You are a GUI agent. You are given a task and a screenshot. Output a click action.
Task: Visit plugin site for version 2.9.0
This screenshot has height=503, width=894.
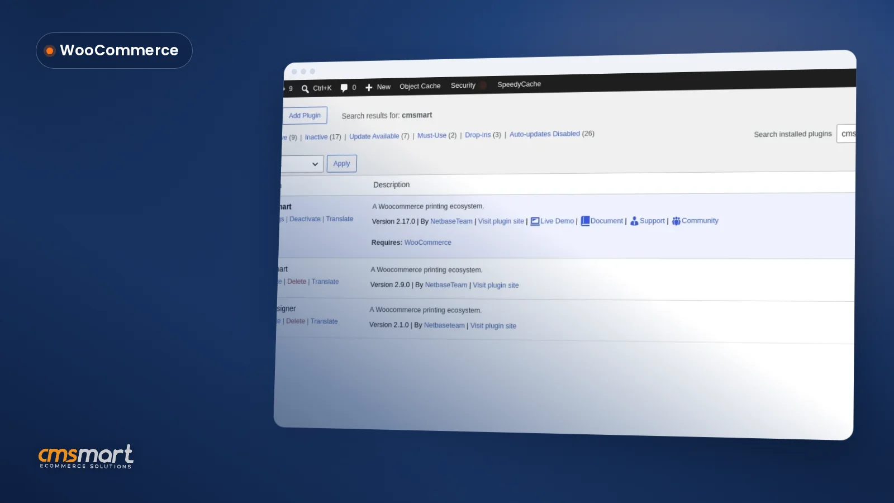point(496,285)
